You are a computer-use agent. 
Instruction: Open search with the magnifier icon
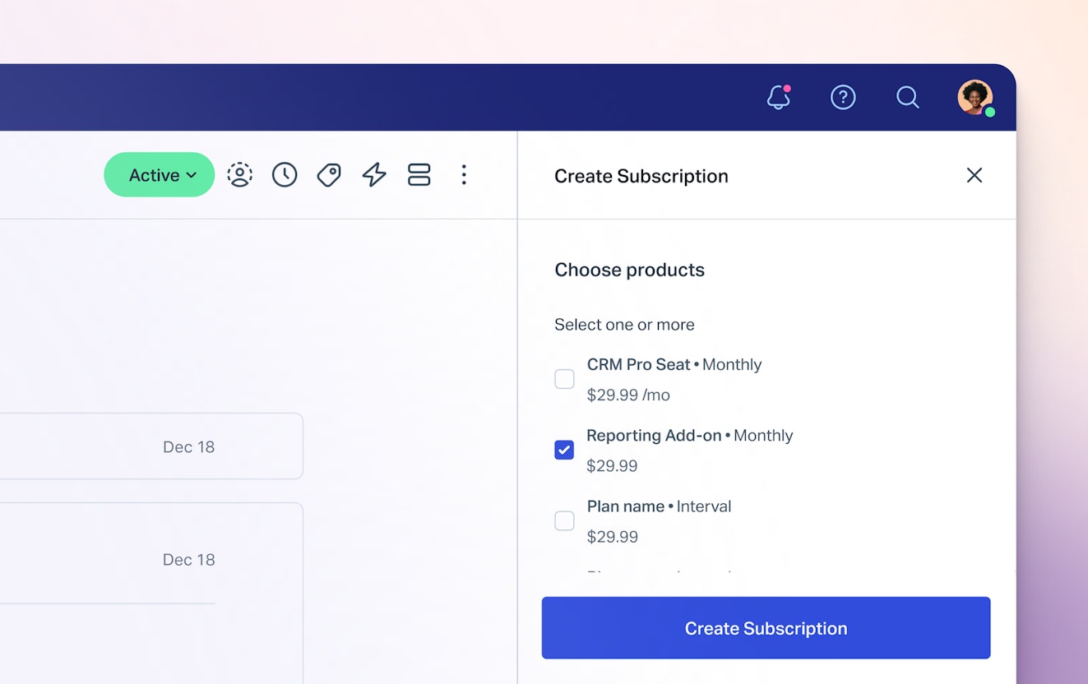(x=907, y=98)
